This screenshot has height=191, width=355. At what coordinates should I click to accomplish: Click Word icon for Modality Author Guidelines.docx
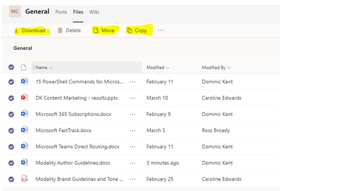[25, 162]
